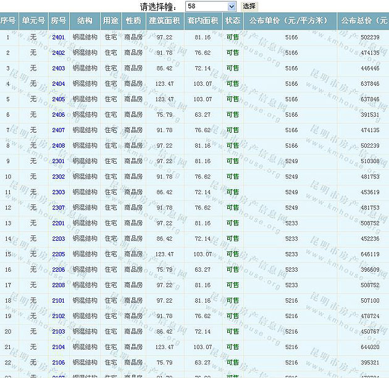The height and width of the screenshot is (378, 389).
Task: Click the 状态 column header
Action: point(233,21)
